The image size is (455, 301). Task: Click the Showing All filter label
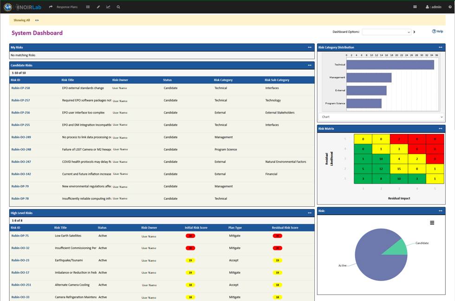coord(21,20)
